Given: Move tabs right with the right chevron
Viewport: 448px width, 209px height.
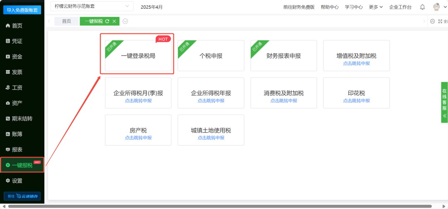Looking at the screenshot, I should 424,21.
